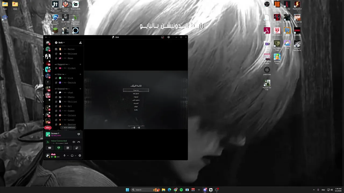Open Discord user settings gear
The height and width of the screenshot is (193, 344).
point(80,155)
